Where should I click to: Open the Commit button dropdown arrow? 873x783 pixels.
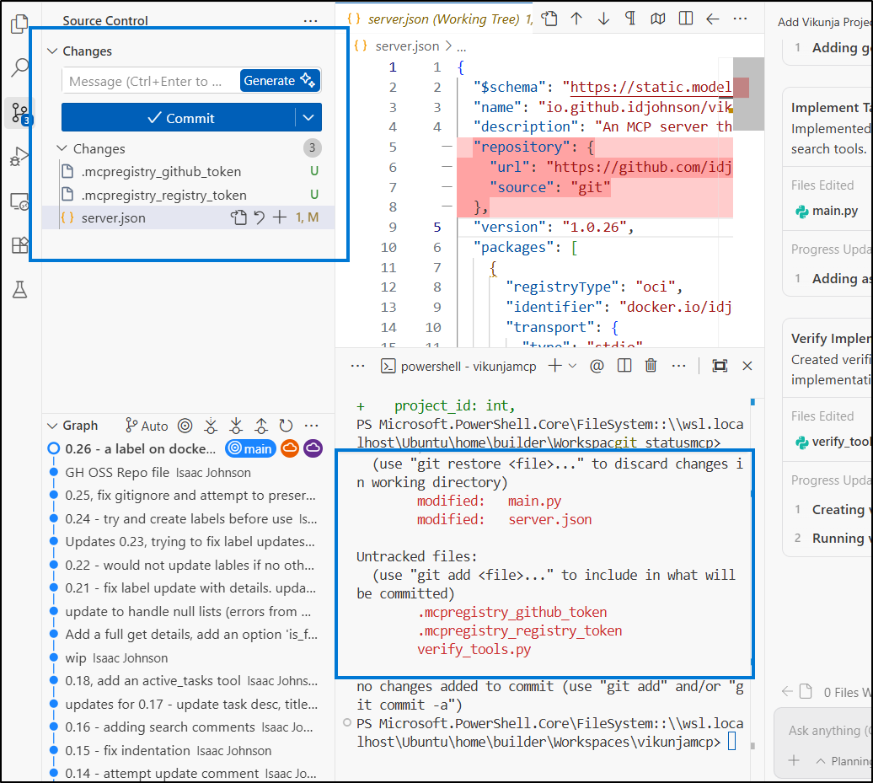(x=308, y=118)
